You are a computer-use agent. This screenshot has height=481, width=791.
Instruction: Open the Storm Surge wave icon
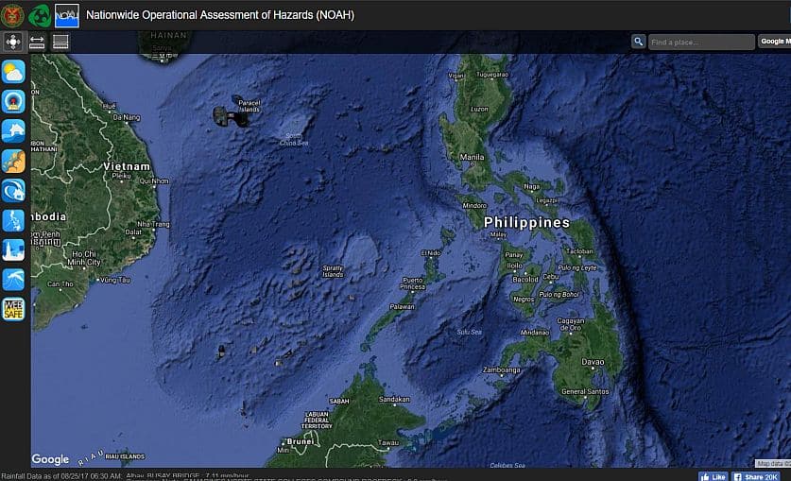coord(13,191)
